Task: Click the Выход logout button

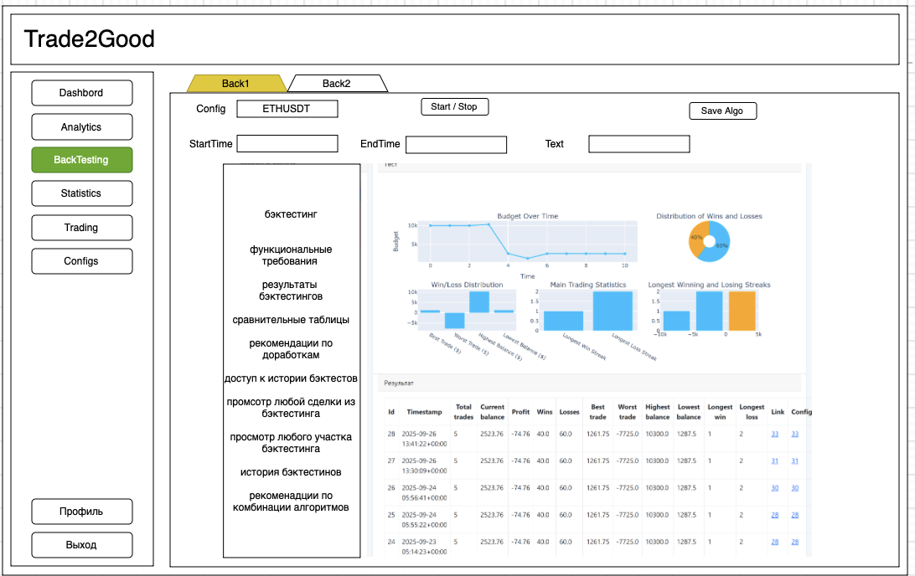Action: [x=81, y=545]
